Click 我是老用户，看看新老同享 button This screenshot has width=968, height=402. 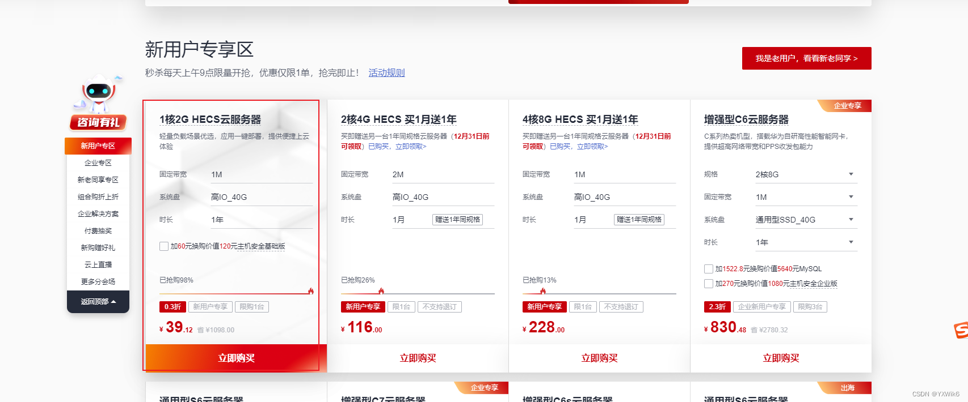click(x=806, y=58)
